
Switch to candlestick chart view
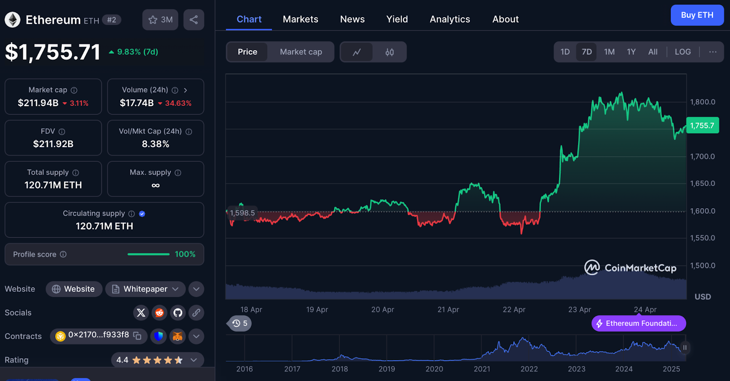pos(390,52)
